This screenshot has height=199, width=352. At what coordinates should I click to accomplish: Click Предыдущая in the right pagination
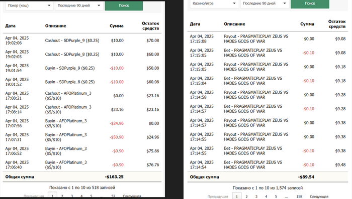(218, 196)
